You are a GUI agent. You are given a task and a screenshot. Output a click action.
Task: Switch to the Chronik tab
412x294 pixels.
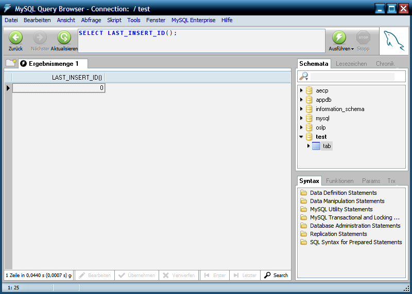pos(385,64)
